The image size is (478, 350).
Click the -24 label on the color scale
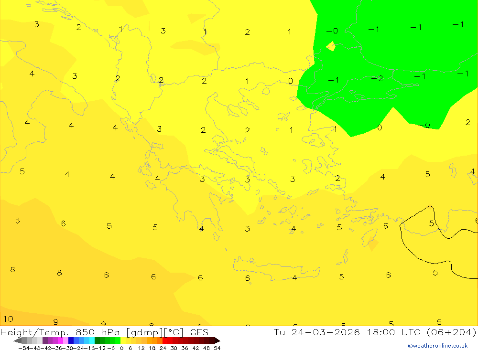pos(79,348)
